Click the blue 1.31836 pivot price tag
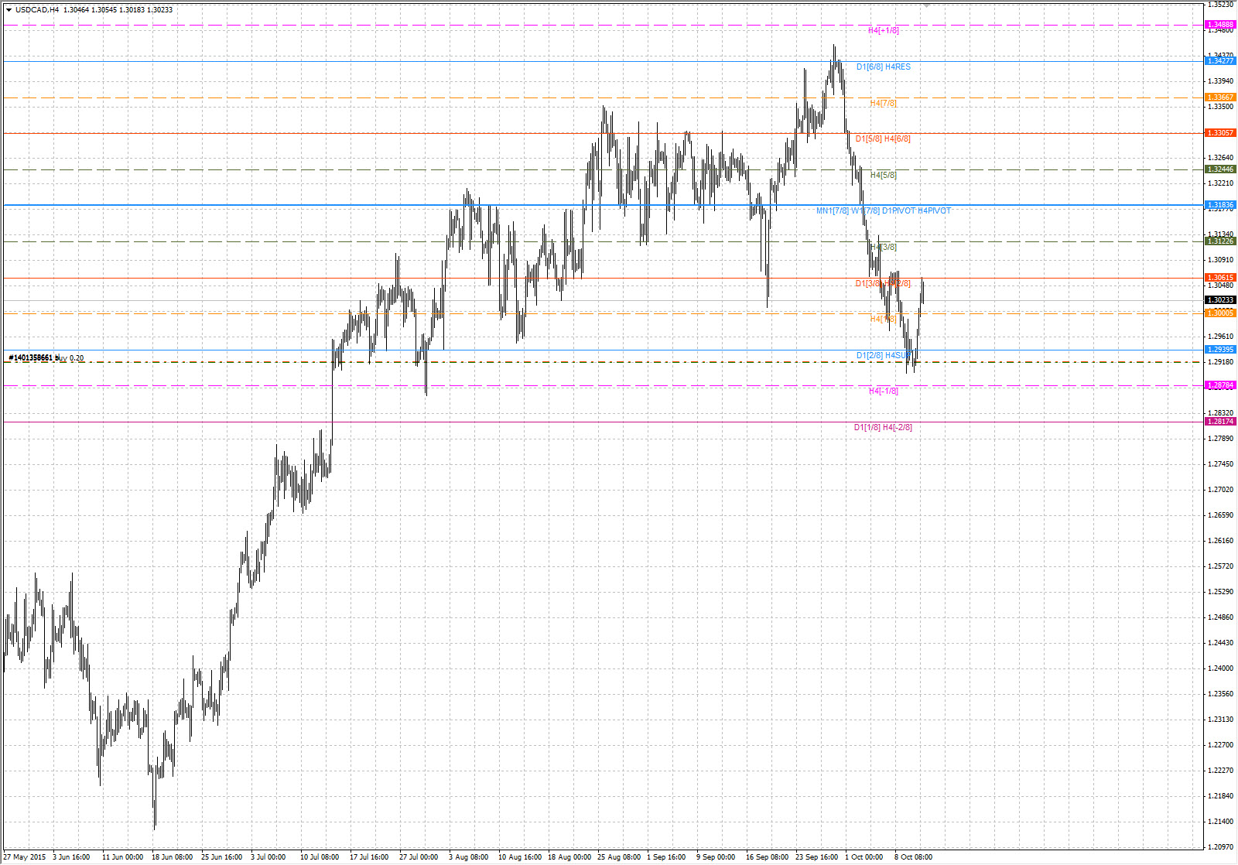 (x=1220, y=205)
